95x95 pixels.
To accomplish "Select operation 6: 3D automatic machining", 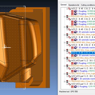I will pyautogui.click(x=86, y=40).
